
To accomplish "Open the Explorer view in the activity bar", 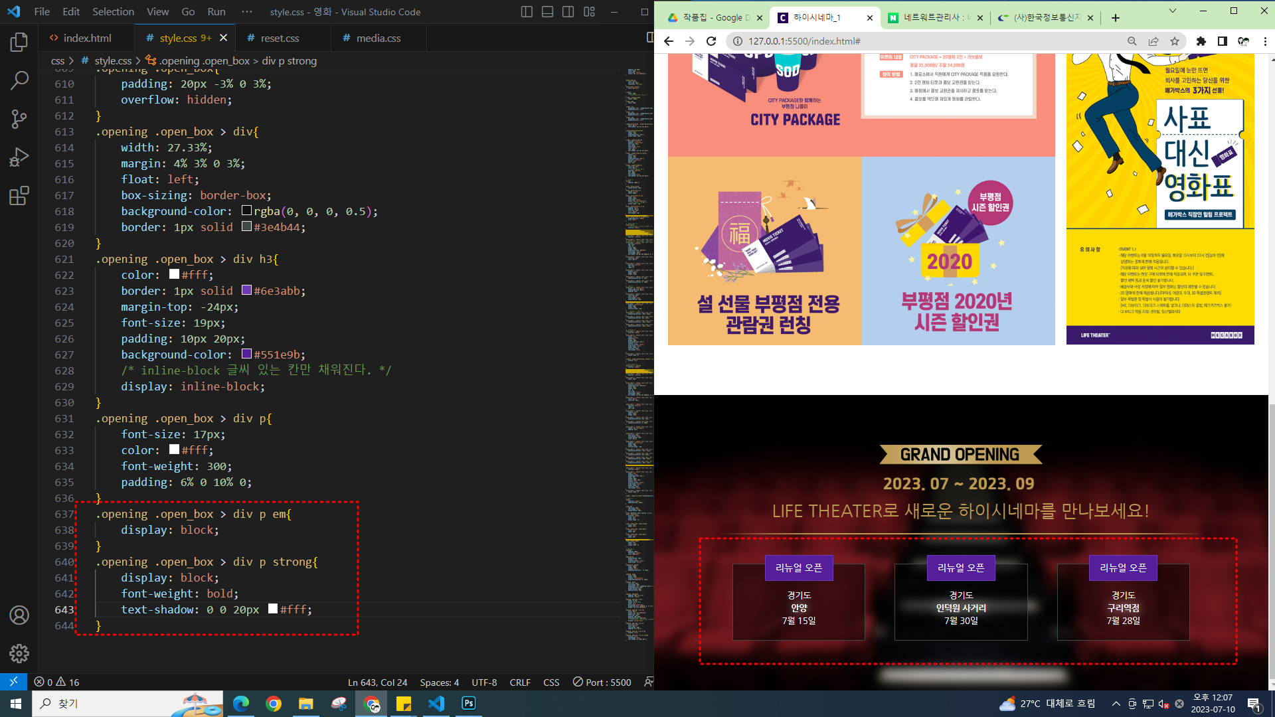I will point(19,42).
